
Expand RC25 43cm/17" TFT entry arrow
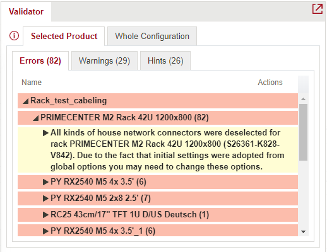[45, 215]
